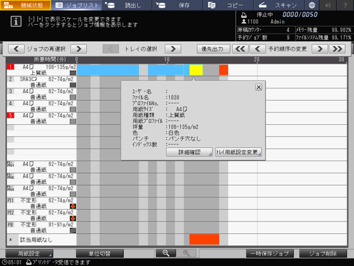Select tray 3 A4 普通紙 row
This screenshot has width=354, height=266.
[x=42, y=94]
